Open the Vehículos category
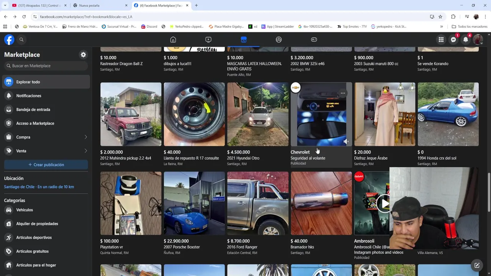 [x=46, y=210]
